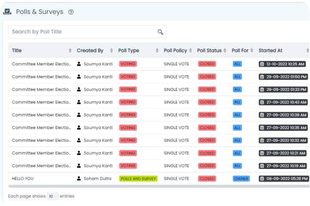Sort by the Poll For column arrows
310x206 pixels.
(x=252, y=50)
